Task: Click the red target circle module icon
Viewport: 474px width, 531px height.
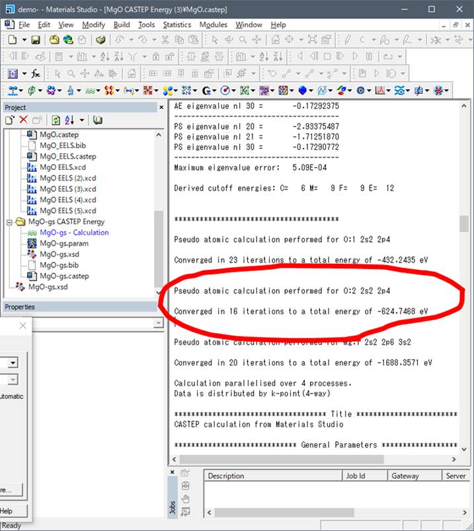Action: click(225, 91)
